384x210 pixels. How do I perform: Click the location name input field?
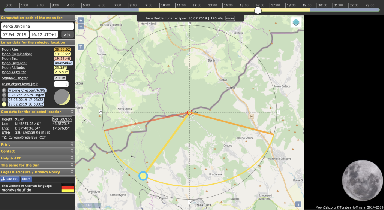[37, 26]
